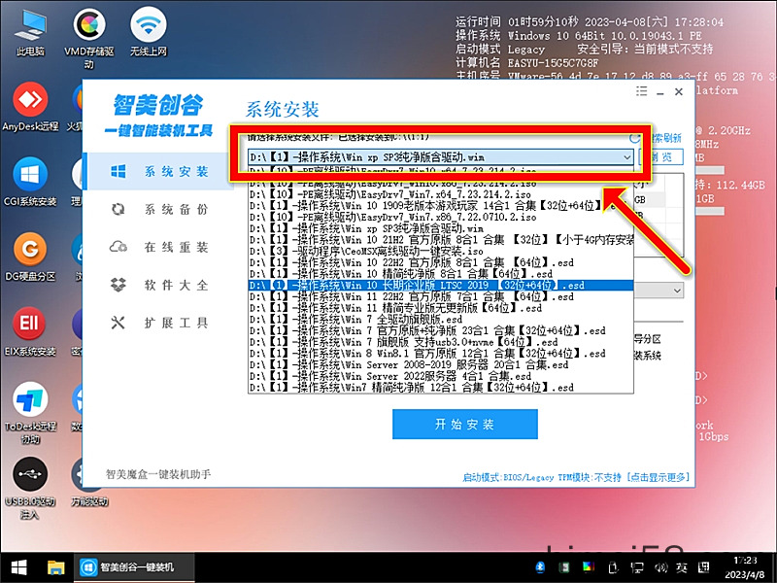
Task: Click the Bluetooth tray icon
Action: pyautogui.click(x=541, y=566)
